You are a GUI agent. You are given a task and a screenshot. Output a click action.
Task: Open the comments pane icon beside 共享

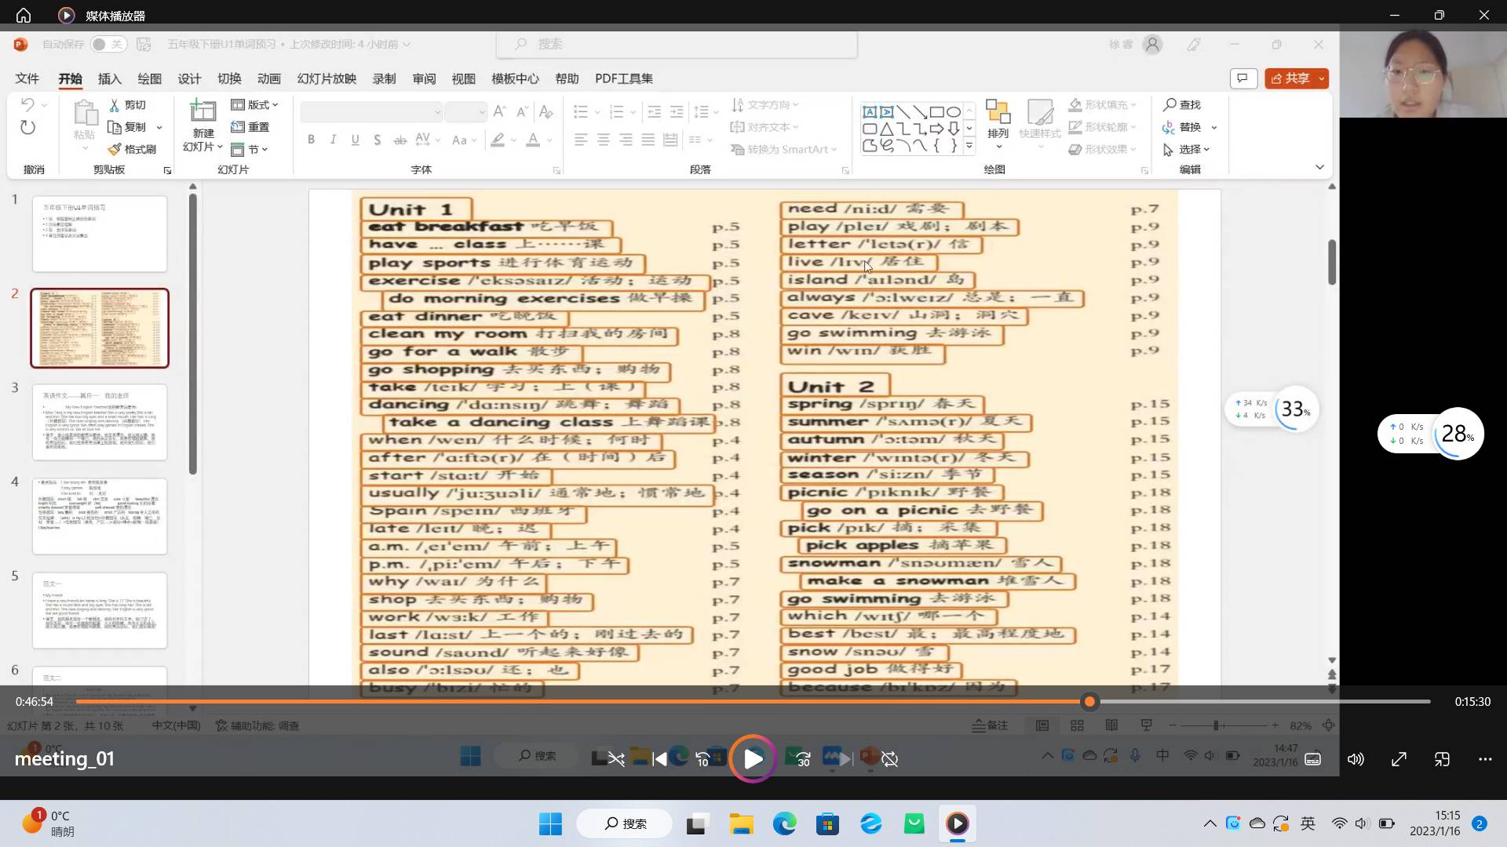pos(1242,78)
